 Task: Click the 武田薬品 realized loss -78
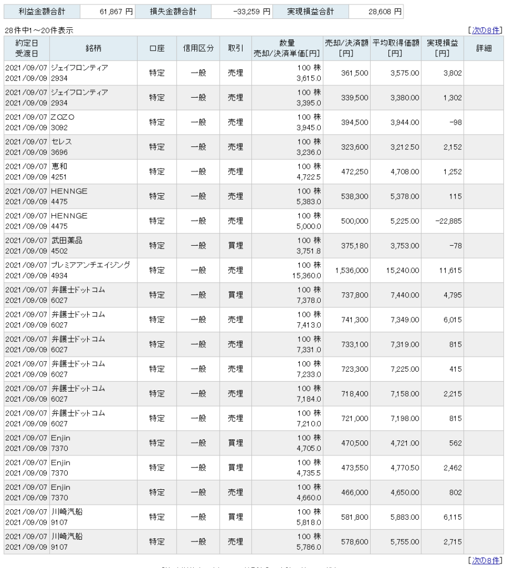(x=456, y=246)
